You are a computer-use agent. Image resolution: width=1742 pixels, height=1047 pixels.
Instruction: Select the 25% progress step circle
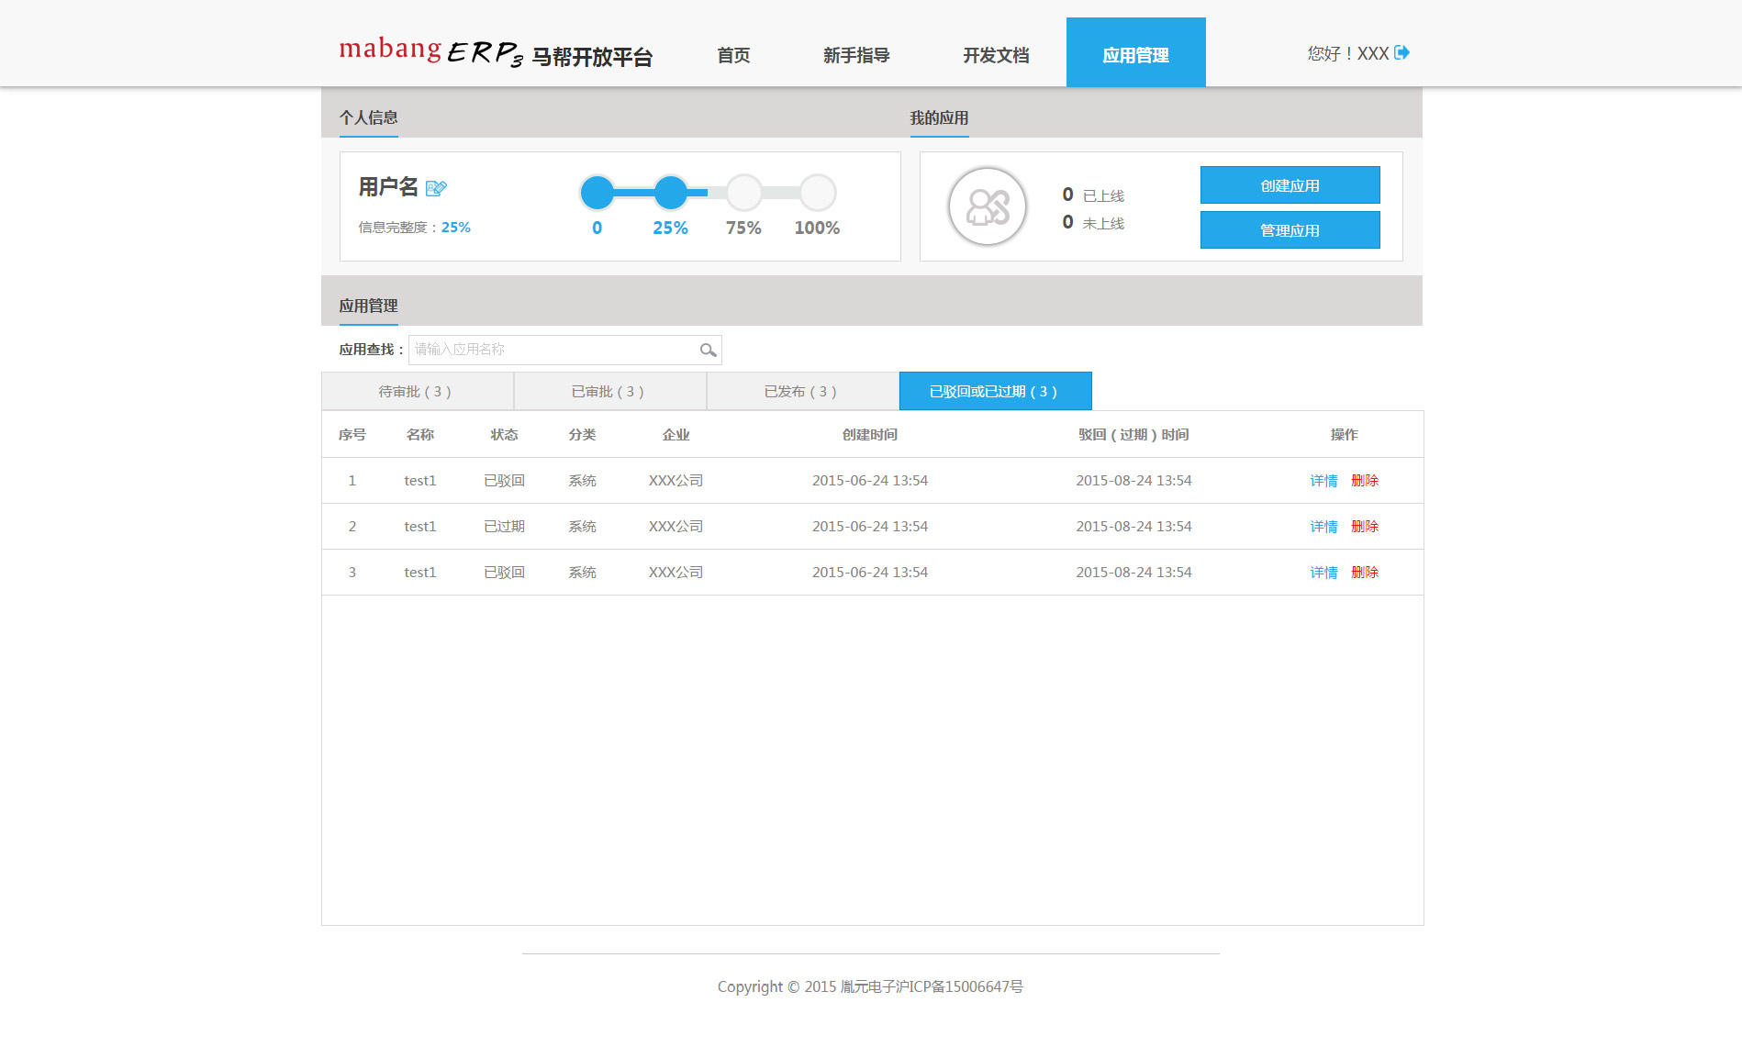tap(671, 193)
